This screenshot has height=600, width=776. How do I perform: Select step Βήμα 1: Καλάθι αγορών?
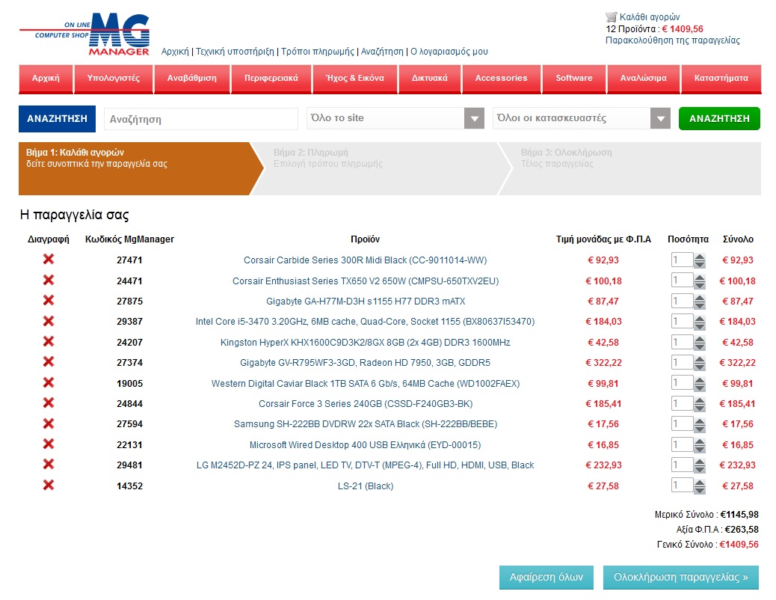(x=141, y=168)
